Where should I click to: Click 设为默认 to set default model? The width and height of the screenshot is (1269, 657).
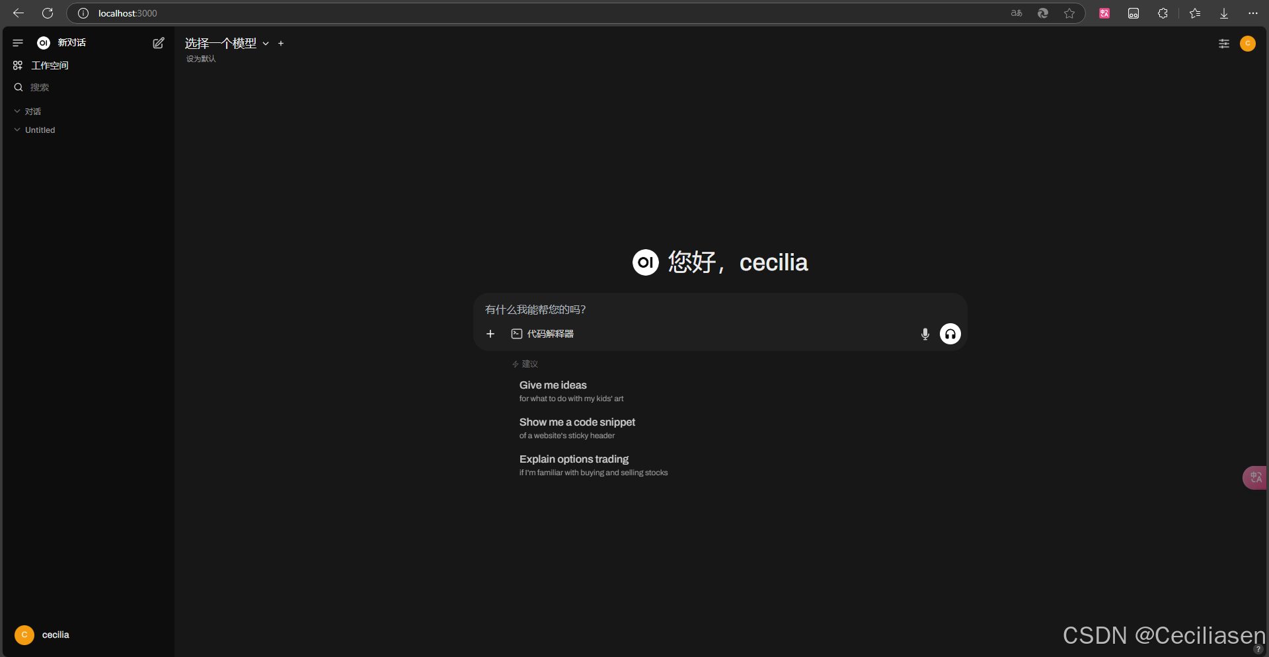pyautogui.click(x=201, y=59)
